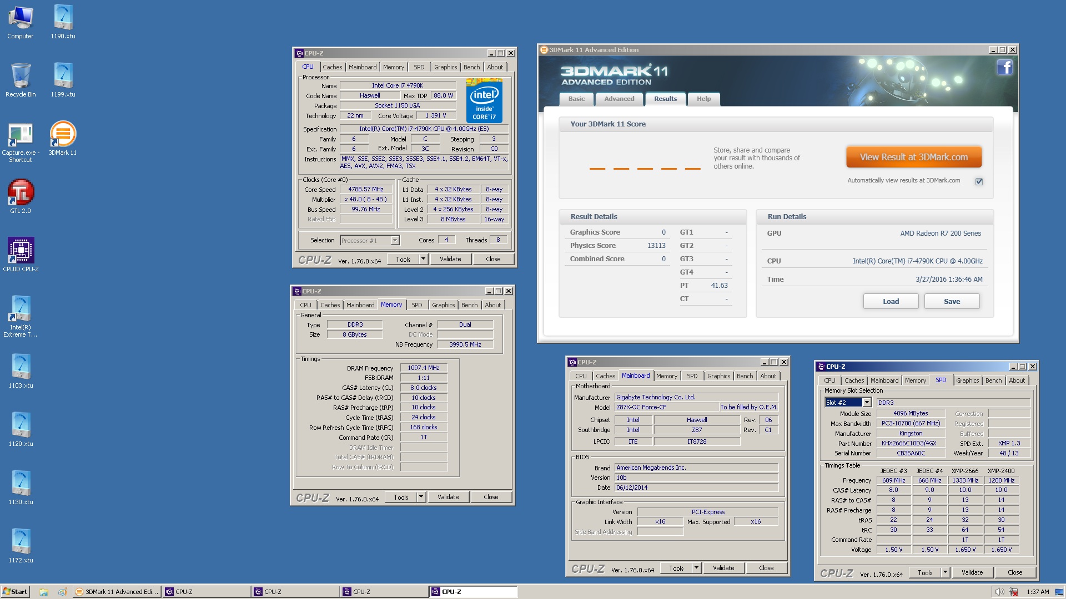Screen dimensions: 1066x599
Task: Open the Processor #1 selection dropdown
Action: 395,241
